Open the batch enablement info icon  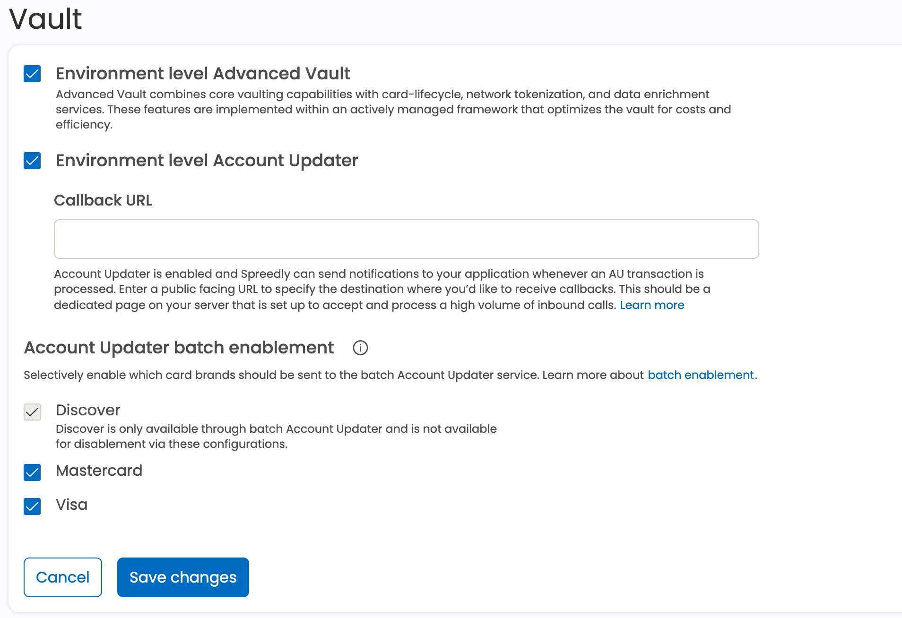[360, 348]
